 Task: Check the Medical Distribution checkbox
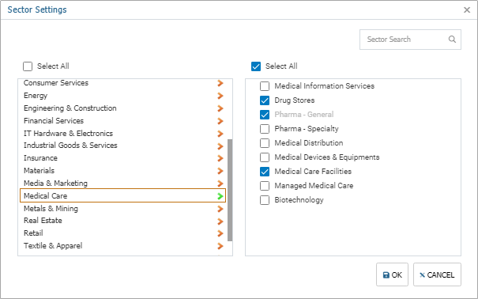[x=265, y=143]
